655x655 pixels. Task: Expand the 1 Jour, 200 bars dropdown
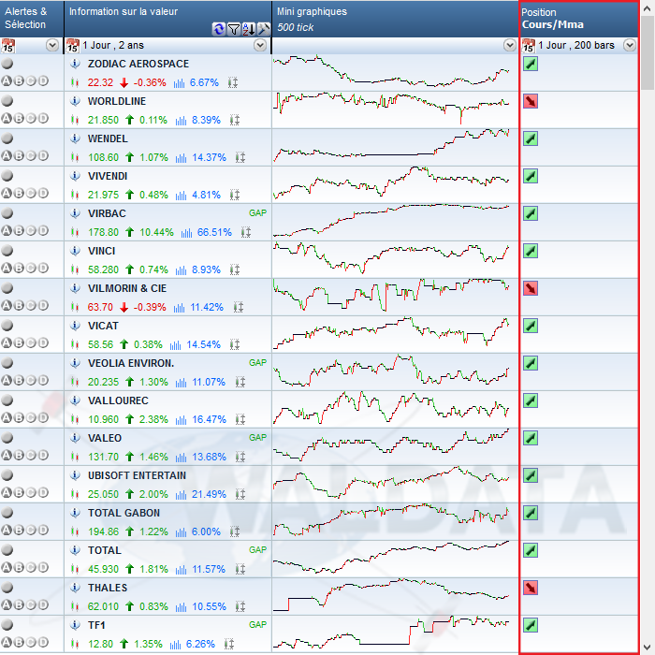(630, 45)
